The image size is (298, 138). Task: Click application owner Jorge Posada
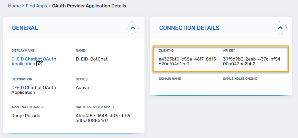point(26,116)
